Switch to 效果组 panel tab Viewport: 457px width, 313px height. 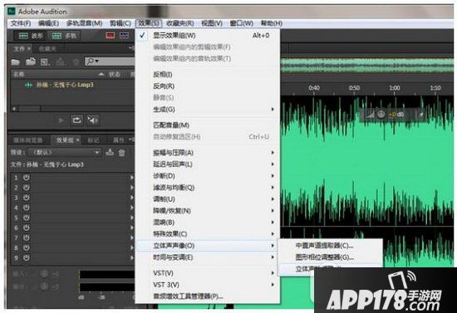point(65,140)
